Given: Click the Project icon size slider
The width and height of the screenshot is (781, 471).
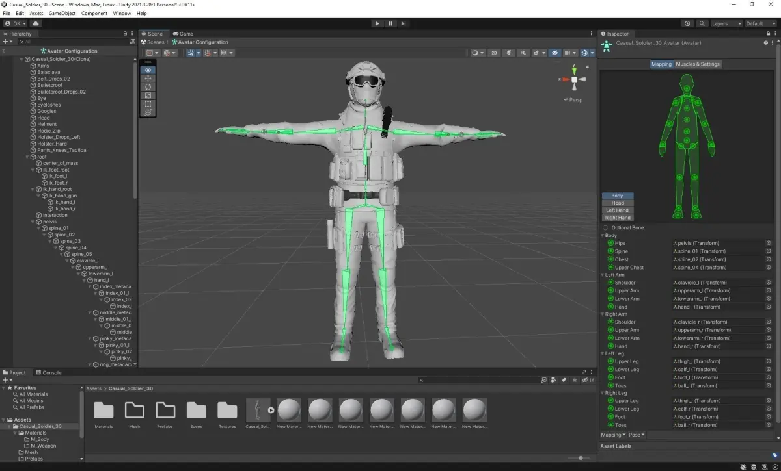Looking at the screenshot, I should tap(578, 458).
